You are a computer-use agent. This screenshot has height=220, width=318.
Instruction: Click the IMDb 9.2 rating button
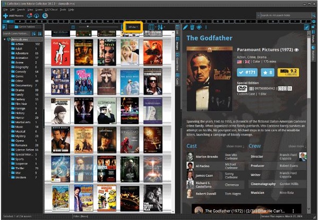point(288,72)
